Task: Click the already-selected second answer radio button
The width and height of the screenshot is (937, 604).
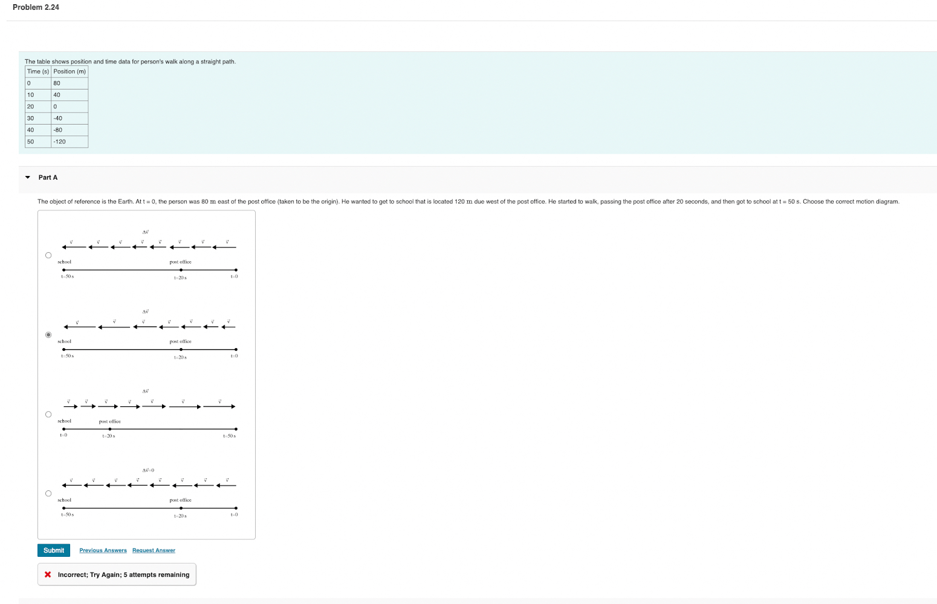Action: 48,334
